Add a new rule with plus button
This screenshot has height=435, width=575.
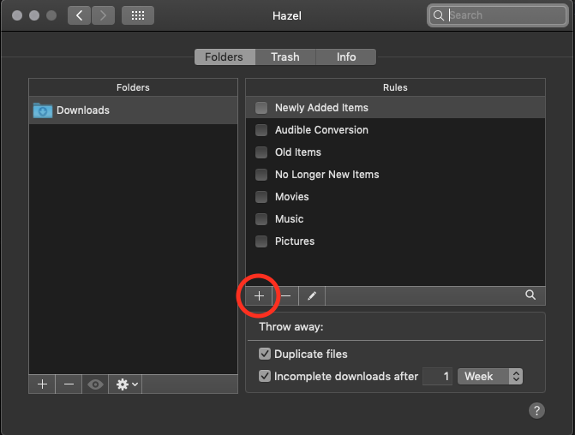(x=259, y=295)
